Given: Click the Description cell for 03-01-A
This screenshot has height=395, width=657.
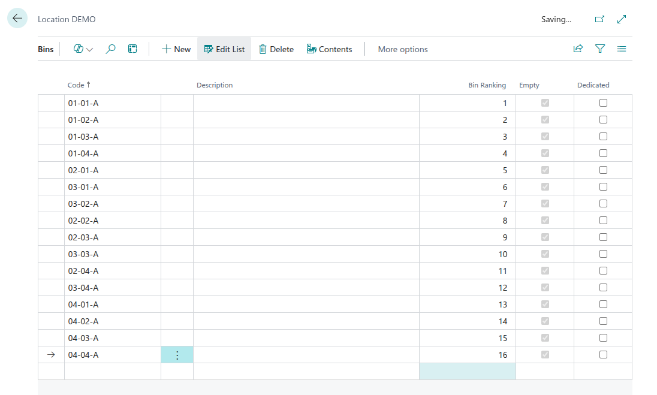Looking at the screenshot, I should pos(306,187).
